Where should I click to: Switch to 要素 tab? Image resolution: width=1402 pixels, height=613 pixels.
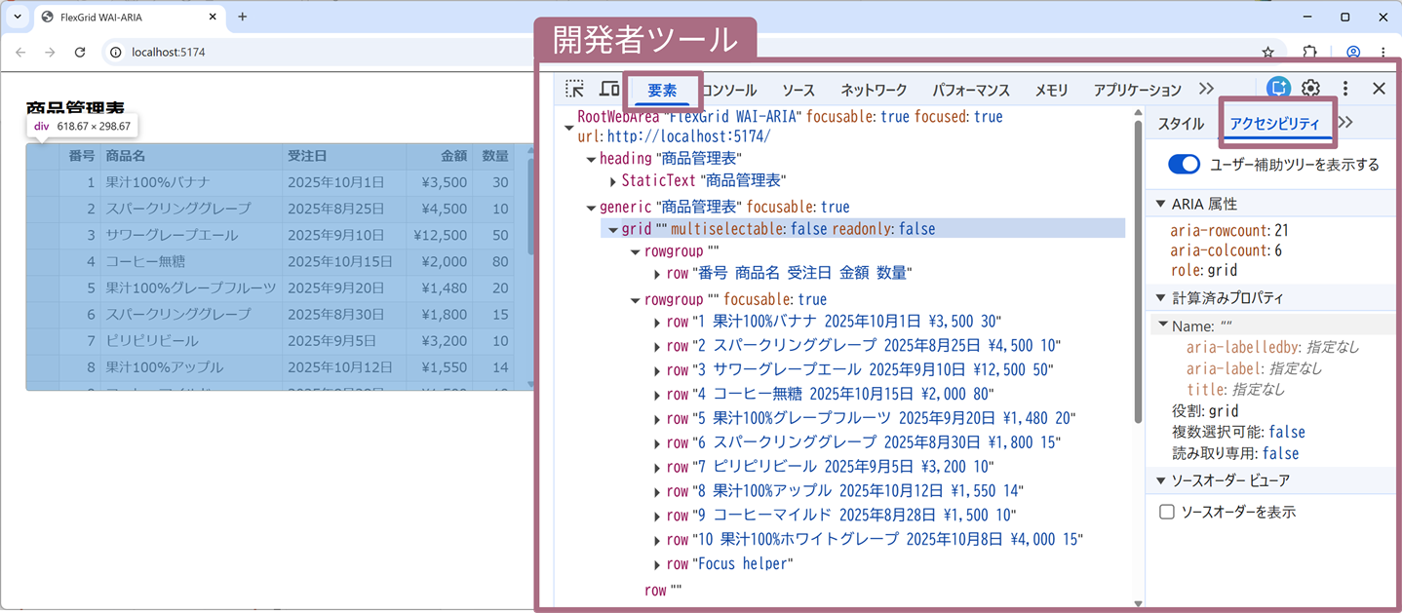click(662, 90)
